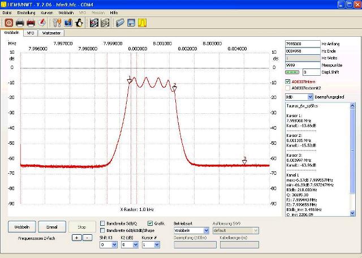Viewport: 362px width, 258px height.
Task: Click the Hz Anfang frequency input field
Action: pyautogui.click(x=302, y=44)
